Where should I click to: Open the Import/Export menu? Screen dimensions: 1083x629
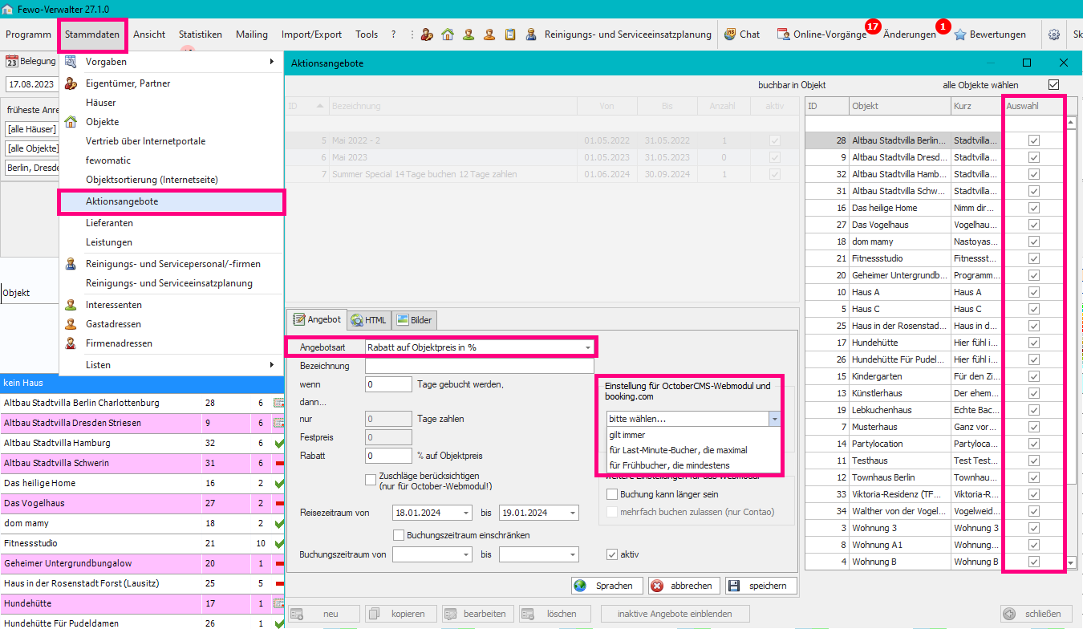click(x=311, y=34)
